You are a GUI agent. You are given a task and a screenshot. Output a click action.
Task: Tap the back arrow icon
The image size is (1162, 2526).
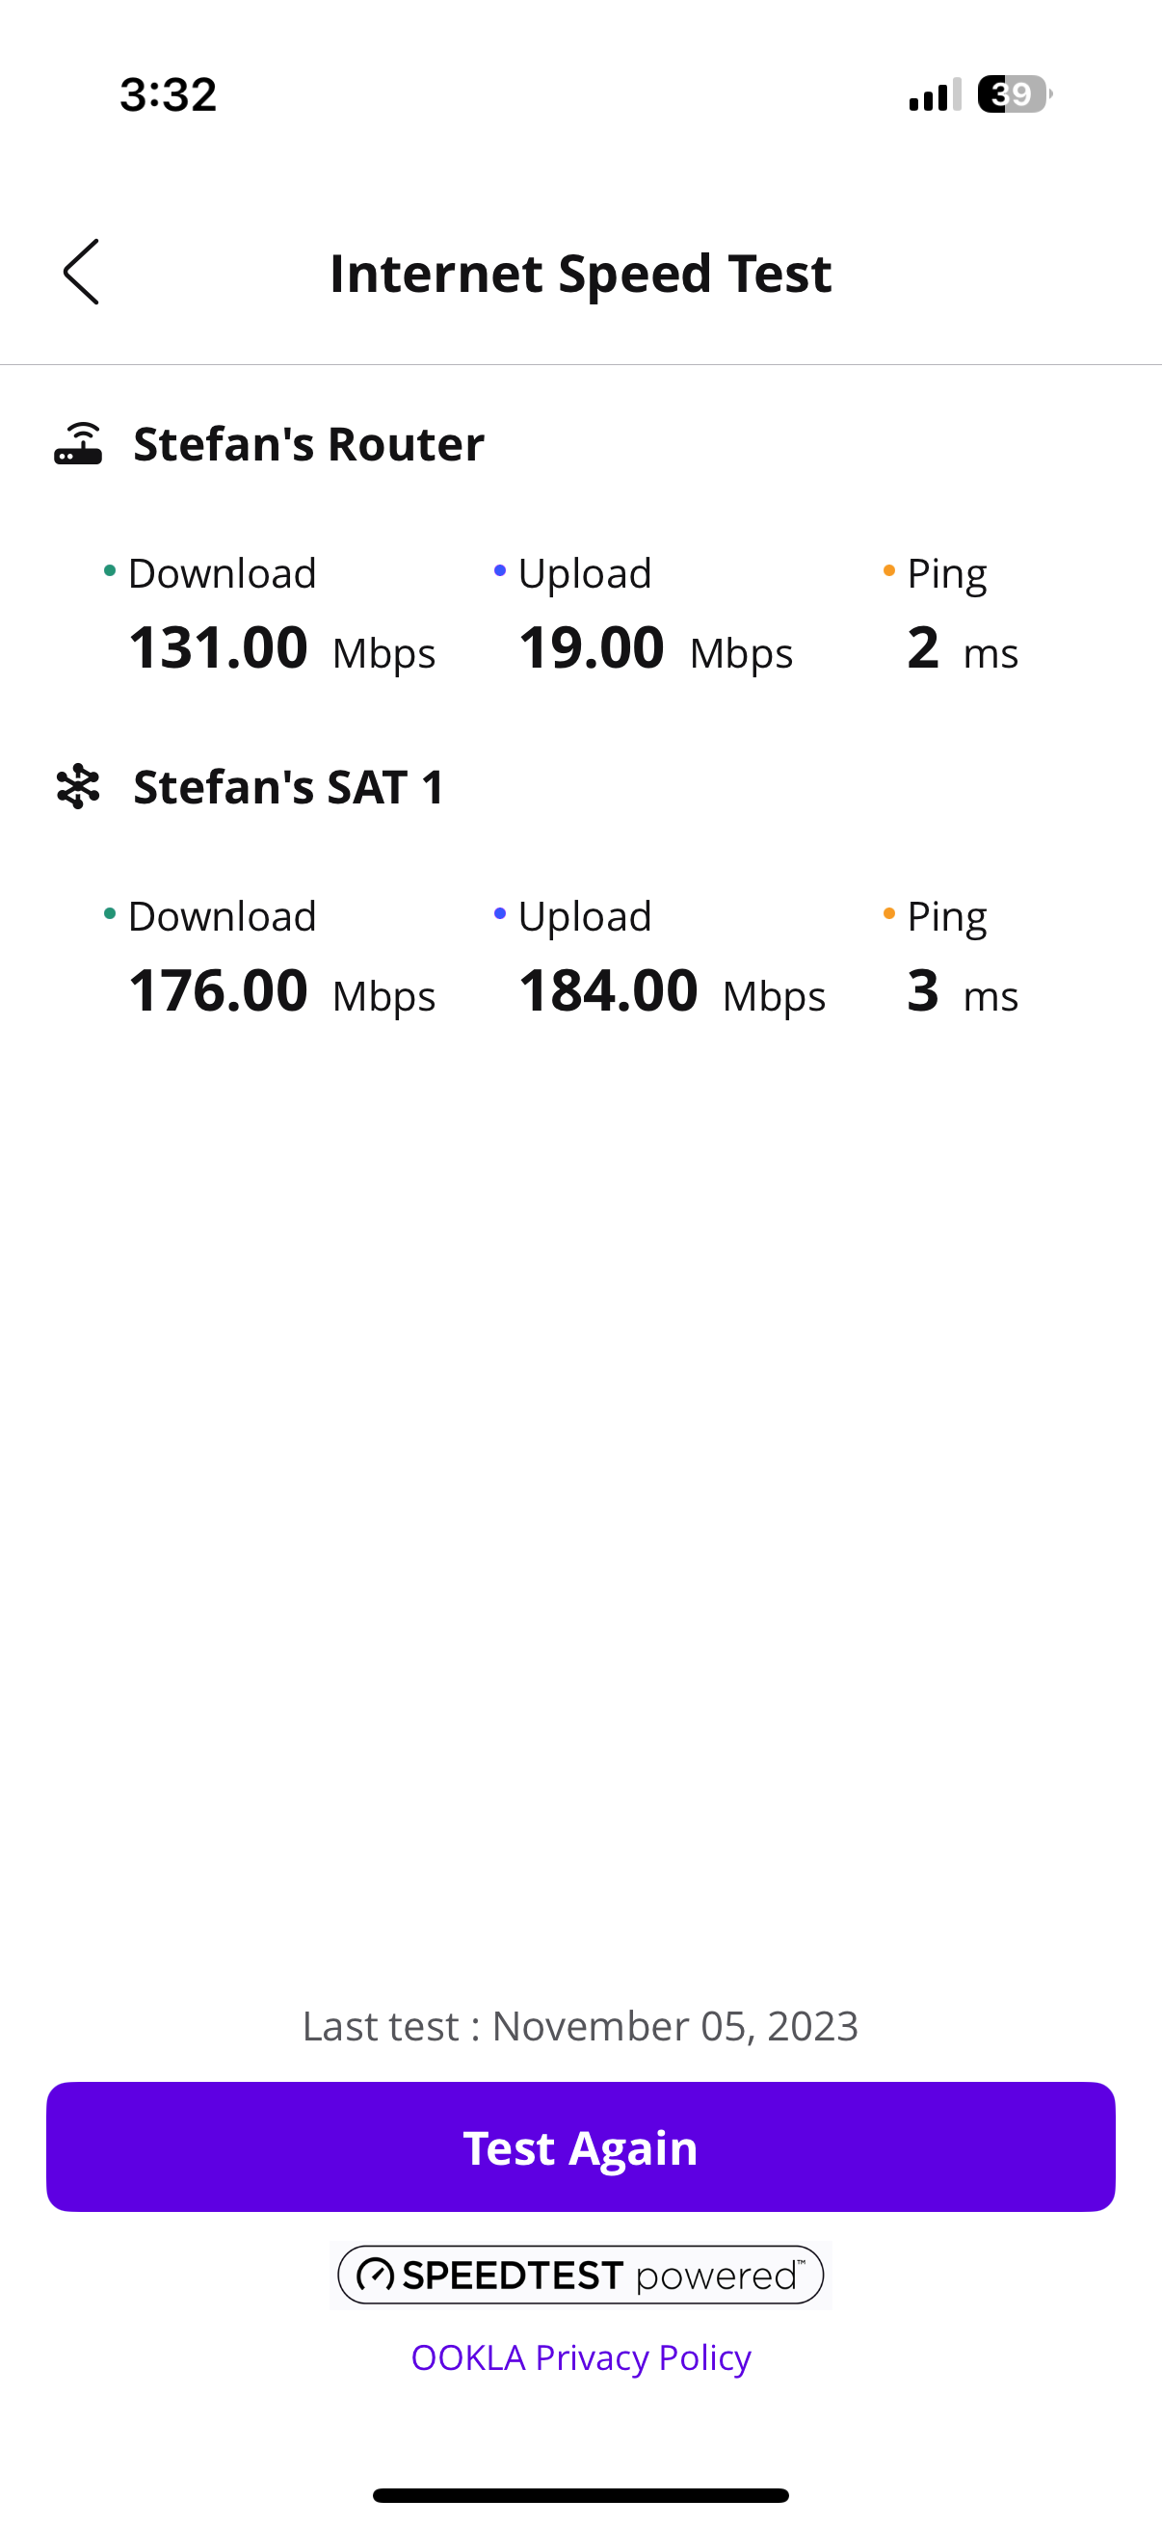81,272
